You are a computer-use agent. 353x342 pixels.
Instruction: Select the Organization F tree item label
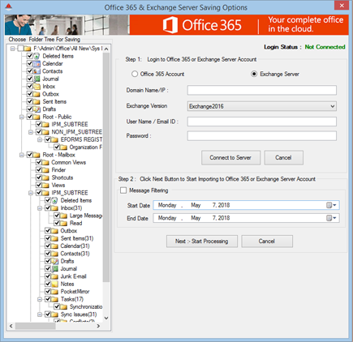[x=86, y=147]
